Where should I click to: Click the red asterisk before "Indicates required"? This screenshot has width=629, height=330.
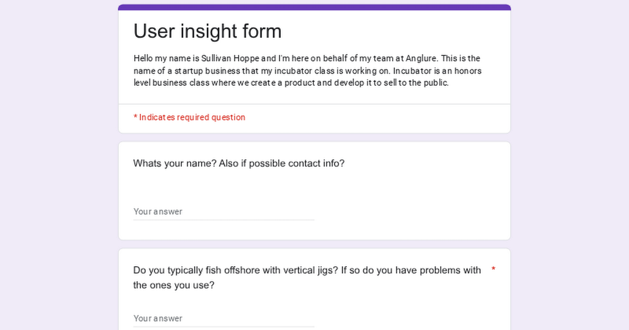tap(135, 118)
